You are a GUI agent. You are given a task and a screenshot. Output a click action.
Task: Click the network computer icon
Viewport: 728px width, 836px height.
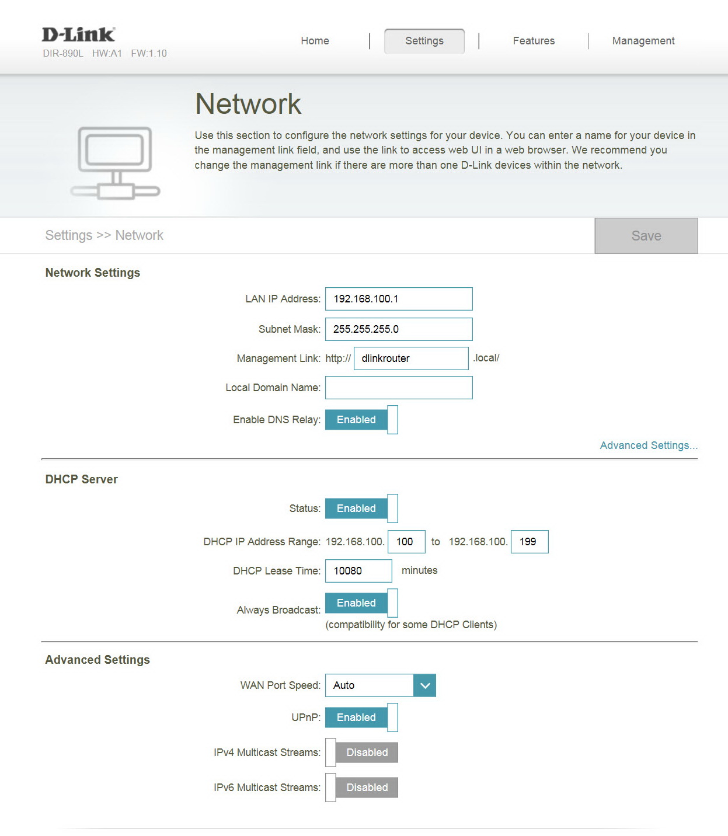116,163
